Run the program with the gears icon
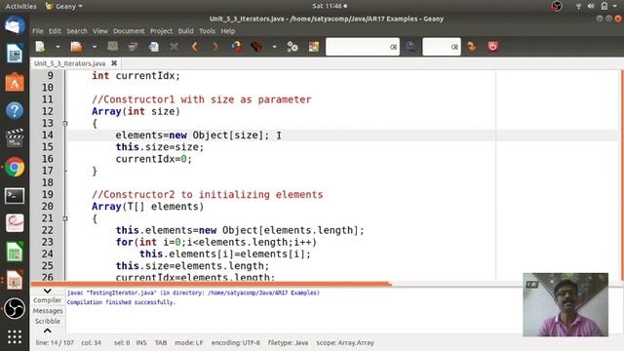624x351 pixels. coord(292,47)
